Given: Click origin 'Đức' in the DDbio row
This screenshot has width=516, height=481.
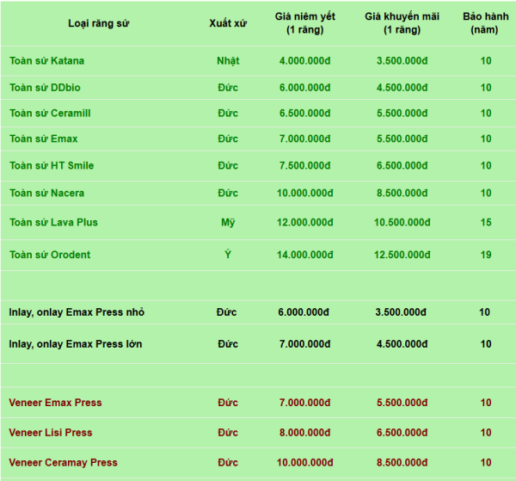Looking at the screenshot, I should click(228, 88).
